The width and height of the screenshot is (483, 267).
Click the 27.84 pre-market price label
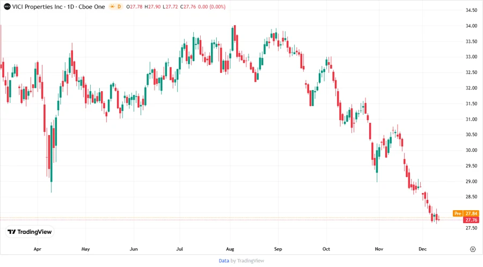click(471, 213)
